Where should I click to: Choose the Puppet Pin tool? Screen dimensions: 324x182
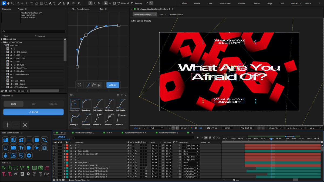(78, 3)
